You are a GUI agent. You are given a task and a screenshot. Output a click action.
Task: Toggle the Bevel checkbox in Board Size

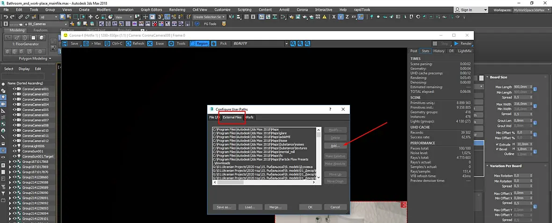point(497,149)
